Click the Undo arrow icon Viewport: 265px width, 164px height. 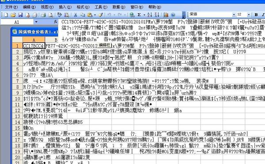(x=109, y=15)
